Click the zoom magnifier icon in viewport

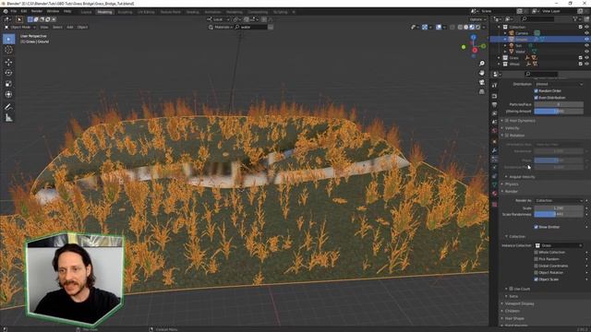[x=482, y=64]
